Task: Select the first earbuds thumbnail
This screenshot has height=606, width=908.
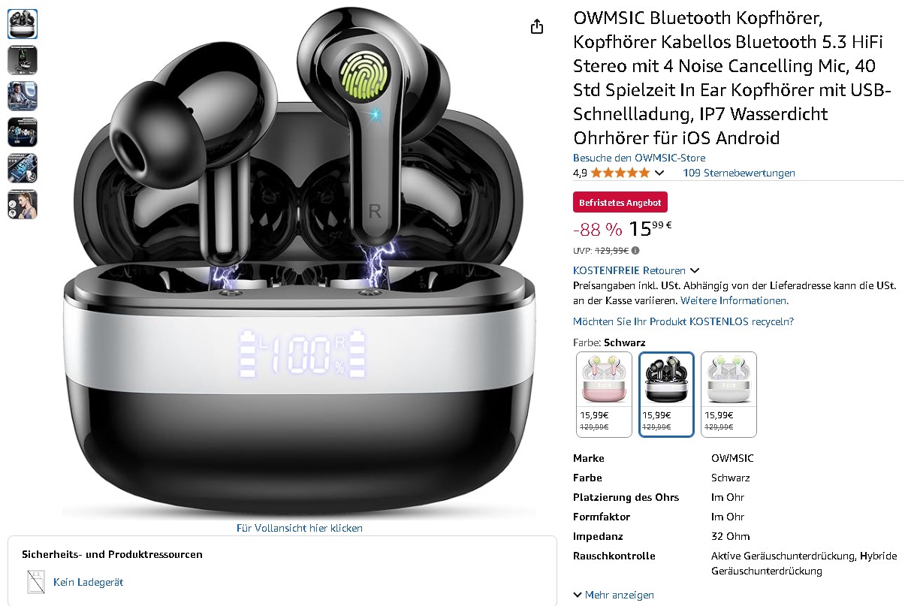Action: (x=23, y=24)
